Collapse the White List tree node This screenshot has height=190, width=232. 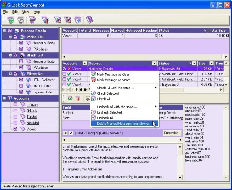[x=10, y=37]
